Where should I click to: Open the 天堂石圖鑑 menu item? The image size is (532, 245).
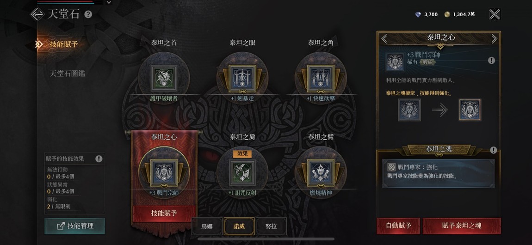pos(68,73)
